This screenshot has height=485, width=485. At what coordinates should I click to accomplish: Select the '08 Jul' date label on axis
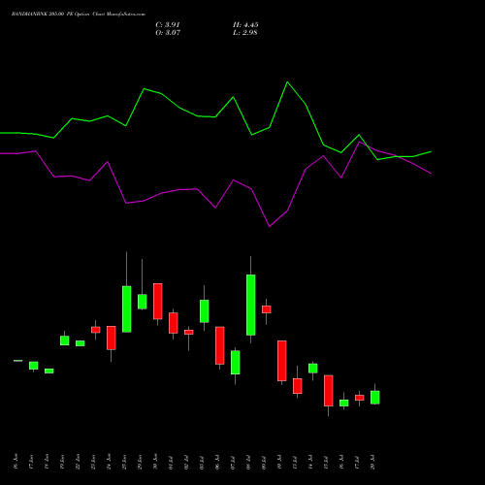(249, 462)
